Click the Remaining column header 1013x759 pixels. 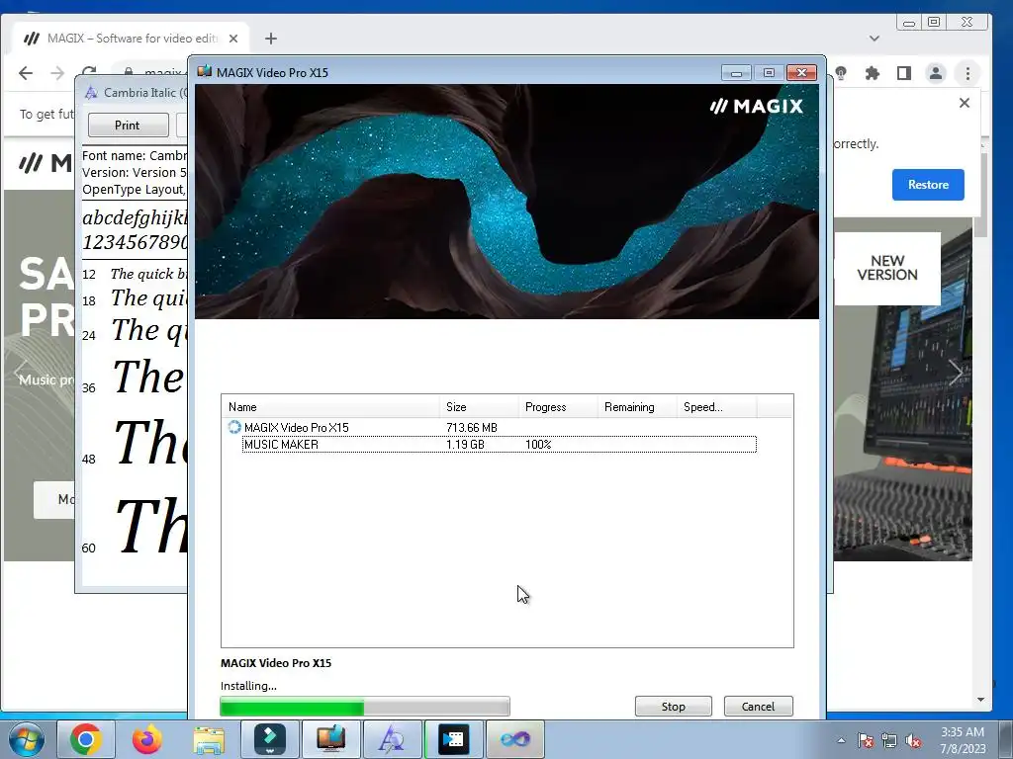pos(637,406)
